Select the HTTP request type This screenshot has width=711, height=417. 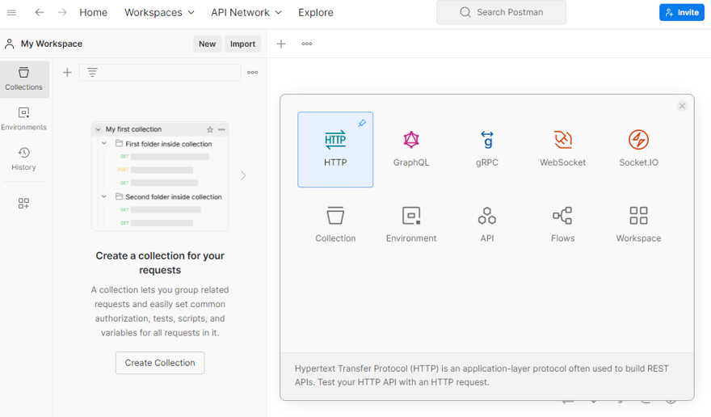click(x=335, y=150)
